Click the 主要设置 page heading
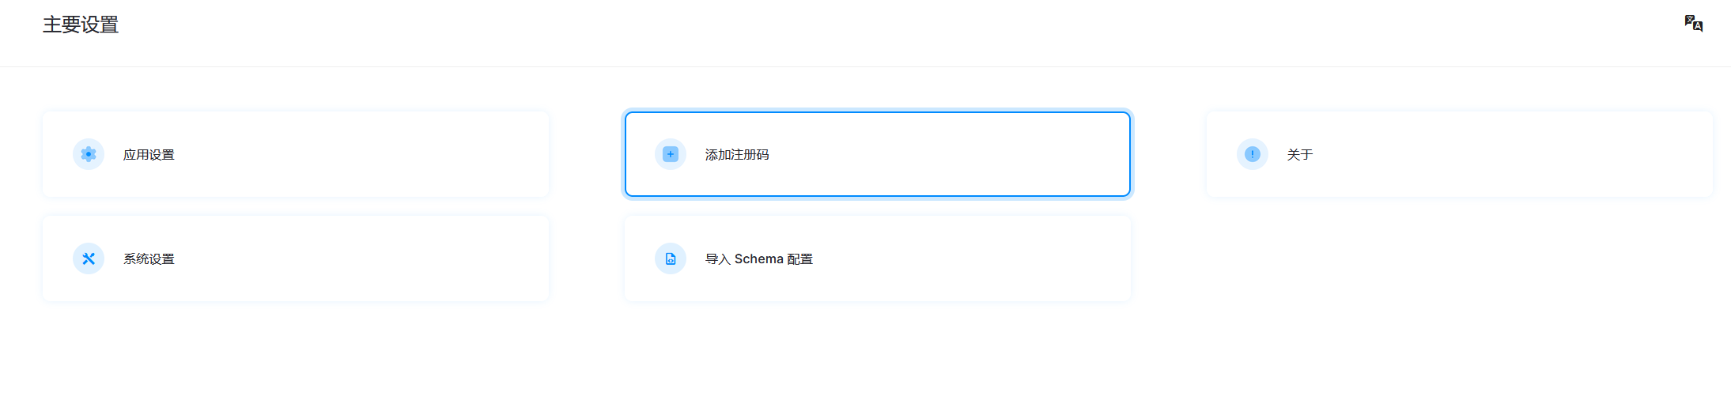This screenshot has height=415, width=1731. point(81,25)
